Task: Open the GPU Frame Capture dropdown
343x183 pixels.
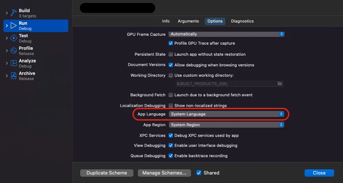Action: 226,34
